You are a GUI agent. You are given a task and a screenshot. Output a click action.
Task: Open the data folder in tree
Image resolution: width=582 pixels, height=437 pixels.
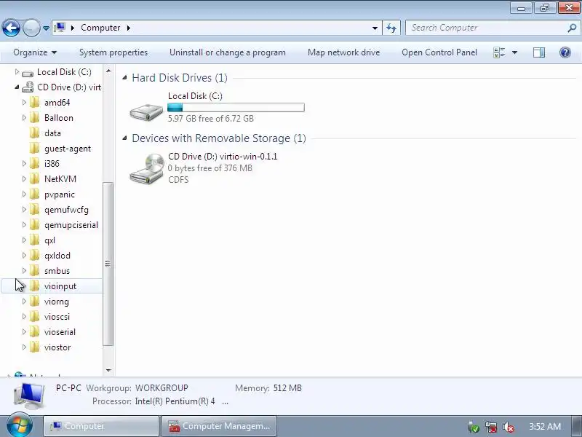click(52, 133)
